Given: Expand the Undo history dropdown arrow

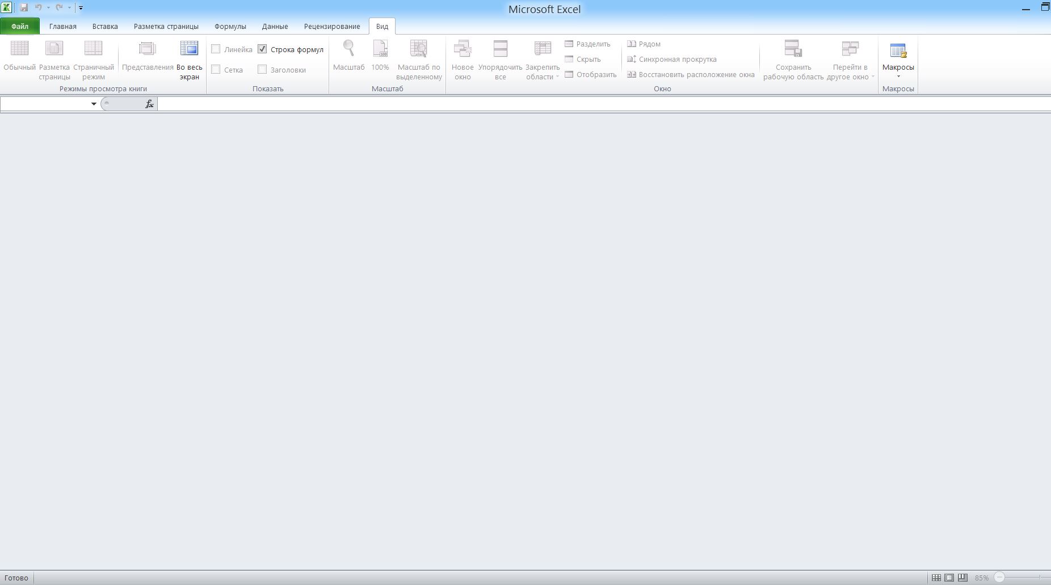Looking at the screenshot, I should point(48,8).
